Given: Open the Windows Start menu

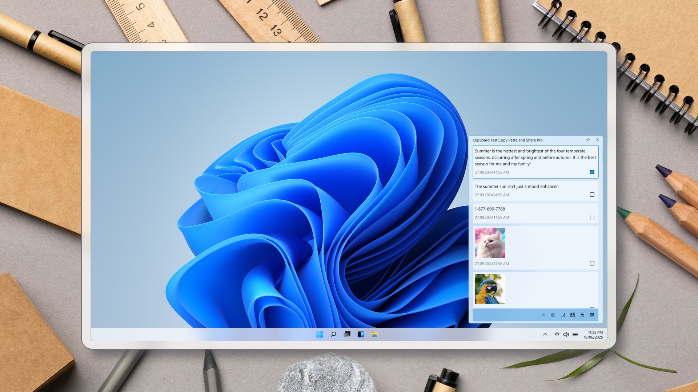Looking at the screenshot, I should point(320,334).
